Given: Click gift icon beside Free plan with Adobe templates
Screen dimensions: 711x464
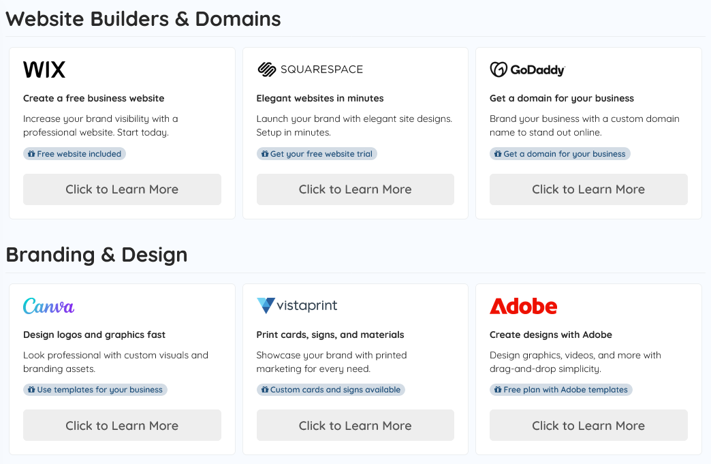Looking at the screenshot, I should pyautogui.click(x=498, y=390).
